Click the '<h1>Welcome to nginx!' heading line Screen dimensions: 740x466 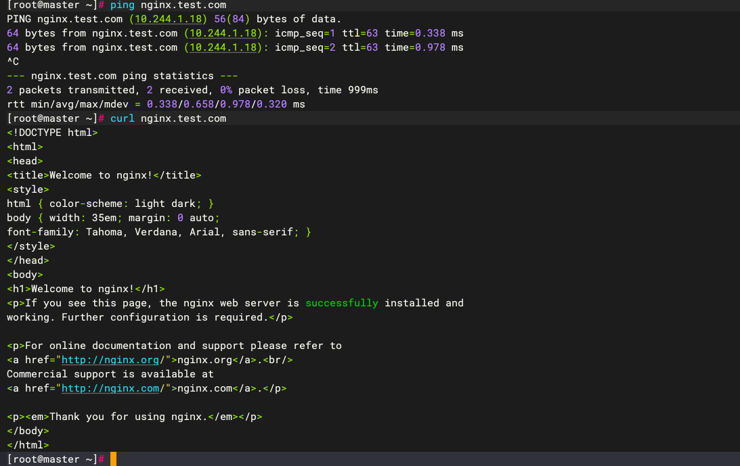pos(86,289)
